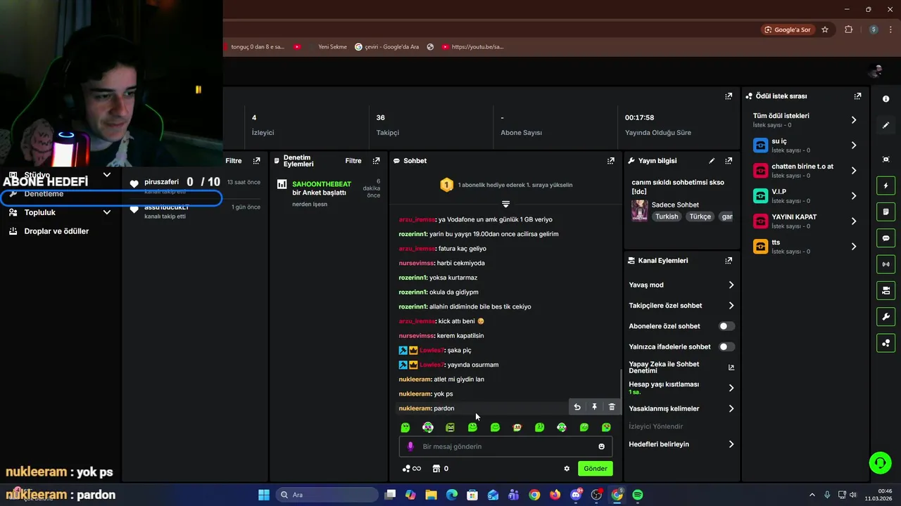This screenshot has width=901, height=506.
Task: Open the info icon in right sidebar
Action: point(886,99)
